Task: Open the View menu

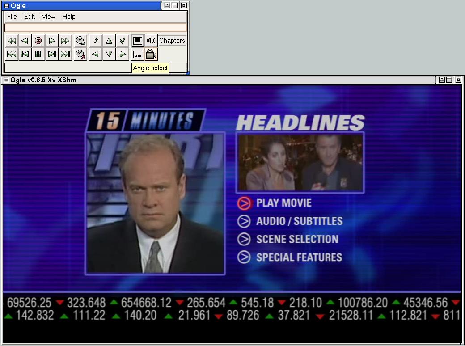Action: point(48,17)
